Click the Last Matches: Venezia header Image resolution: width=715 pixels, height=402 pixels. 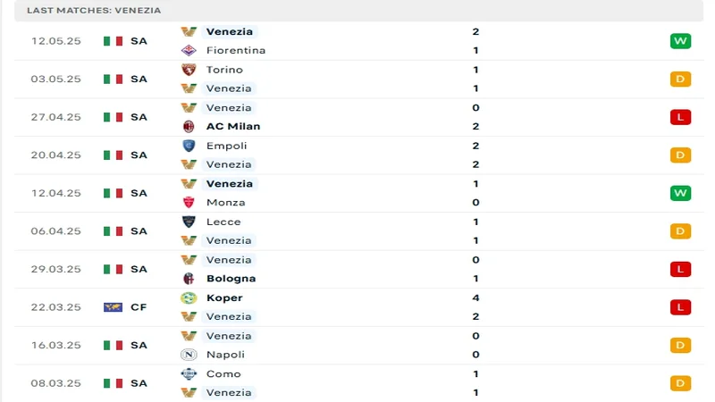(x=94, y=10)
